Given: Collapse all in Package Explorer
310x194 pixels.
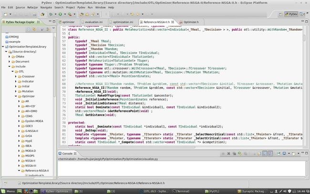Looking at the screenshot, I should click(x=29, y=29).
